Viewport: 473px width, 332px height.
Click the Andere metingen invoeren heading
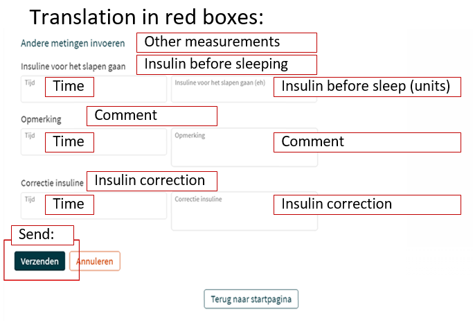pyautogui.click(x=73, y=44)
